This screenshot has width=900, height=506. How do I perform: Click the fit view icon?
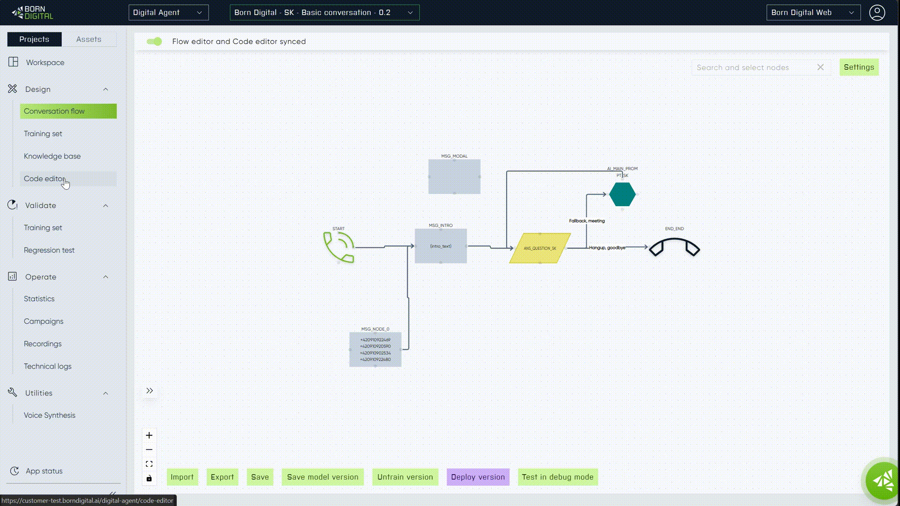(x=149, y=464)
